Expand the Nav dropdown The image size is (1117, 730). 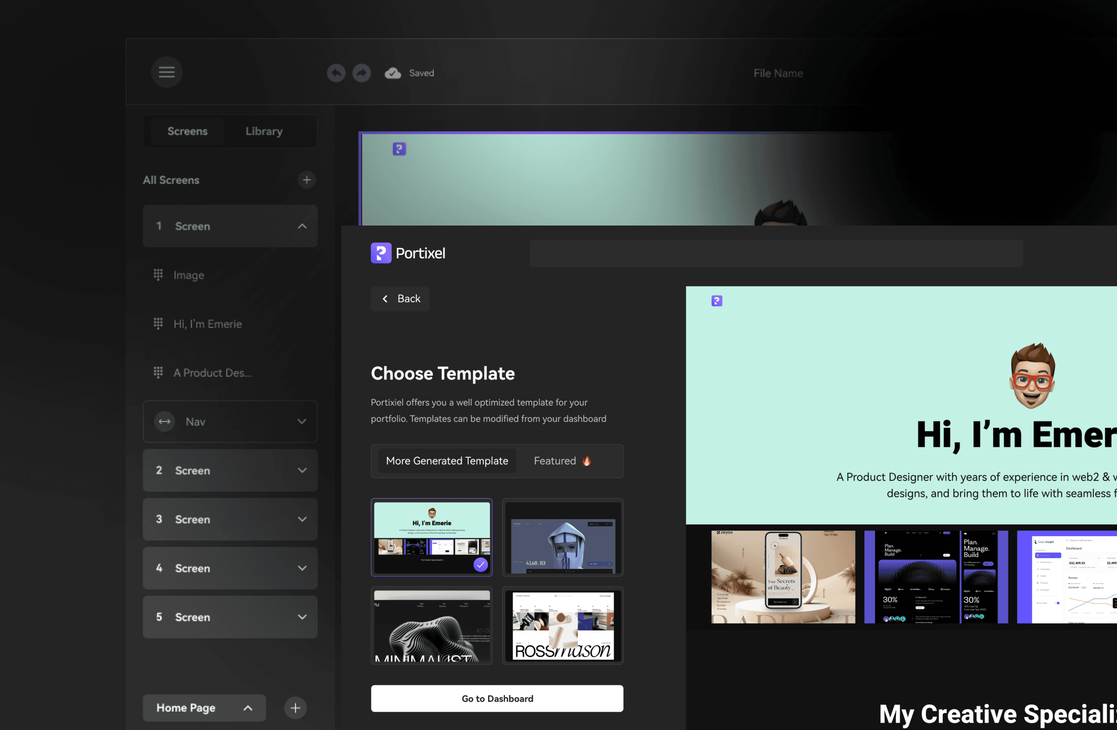302,421
